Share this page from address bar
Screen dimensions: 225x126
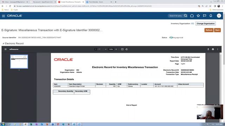point(206,6)
